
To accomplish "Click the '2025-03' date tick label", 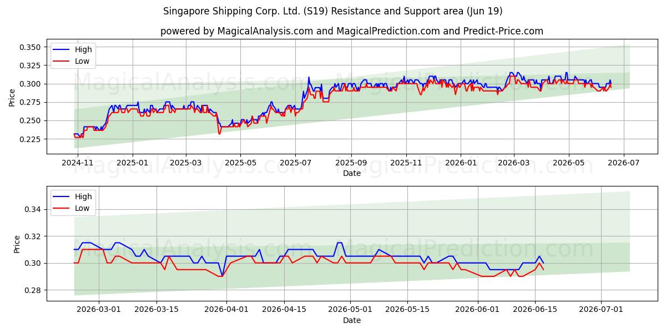I will pyautogui.click(x=185, y=163).
